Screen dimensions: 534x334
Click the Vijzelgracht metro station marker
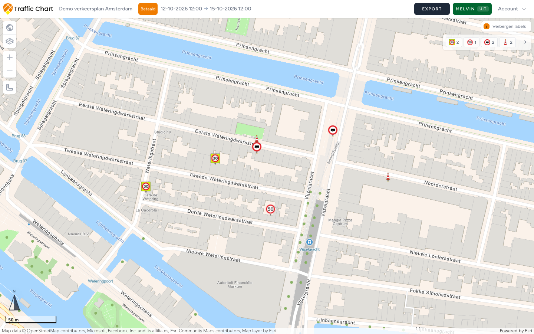pos(309,242)
